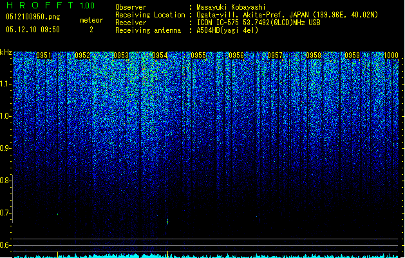
Task: Click the 0953 time marker
Action: (121, 55)
